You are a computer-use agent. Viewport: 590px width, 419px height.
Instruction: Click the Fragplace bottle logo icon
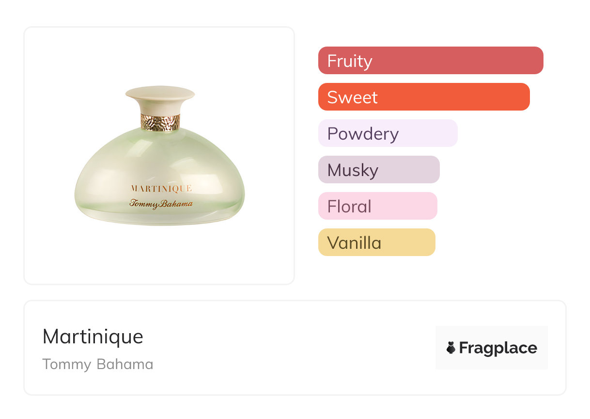tap(451, 348)
